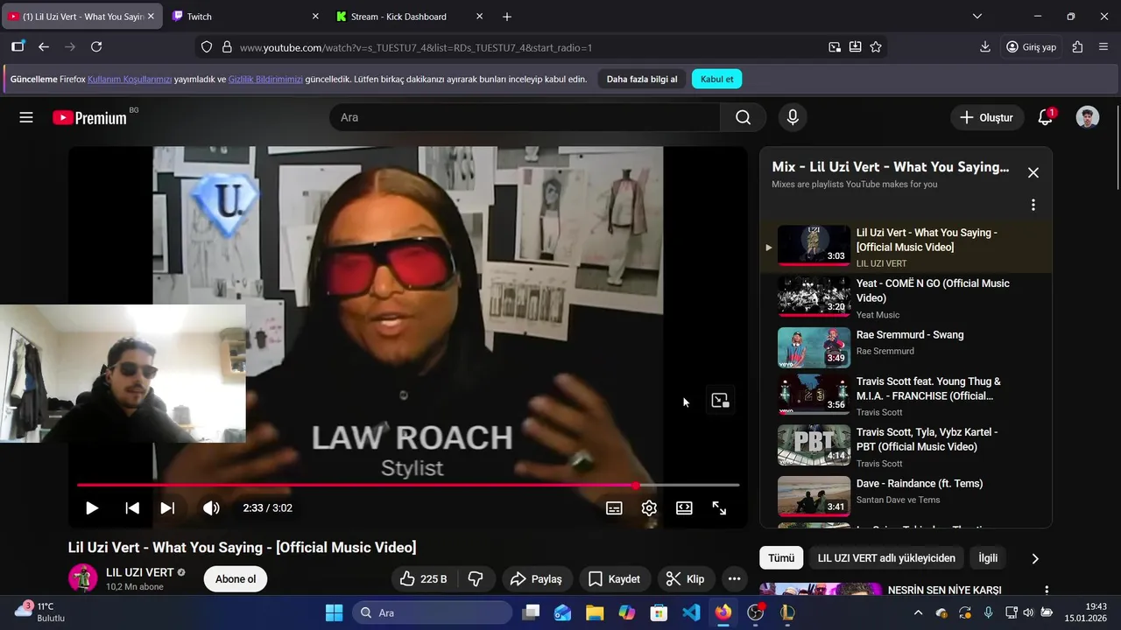
Task: Go to YouTube Premium home logo
Action: [89, 117]
